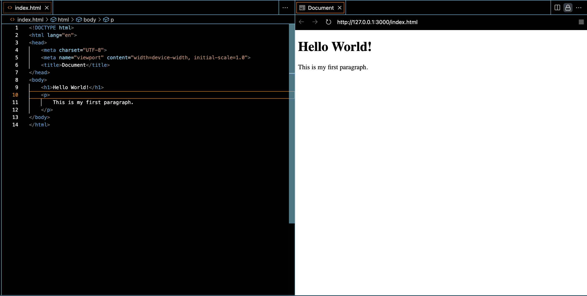Open more actions for the preview group
Screen dimensions: 587x296
[x=579, y=8]
